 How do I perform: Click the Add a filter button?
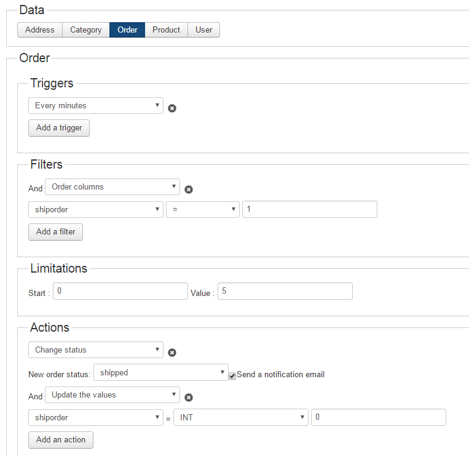click(x=56, y=232)
